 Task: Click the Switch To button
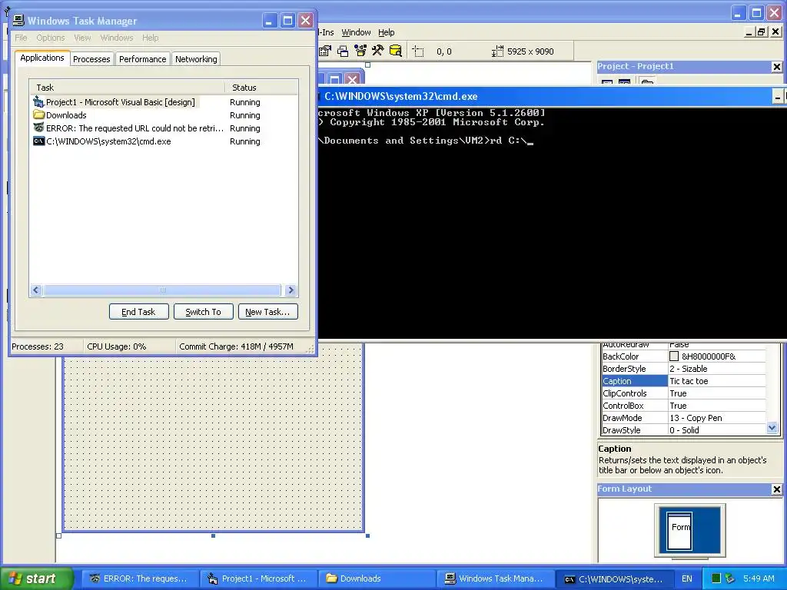pyautogui.click(x=203, y=312)
